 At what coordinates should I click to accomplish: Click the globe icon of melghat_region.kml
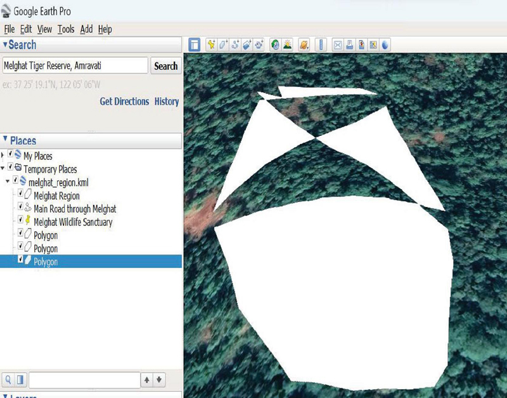tap(23, 181)
